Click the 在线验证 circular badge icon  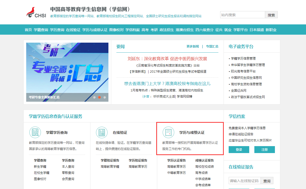click(101, 132)
